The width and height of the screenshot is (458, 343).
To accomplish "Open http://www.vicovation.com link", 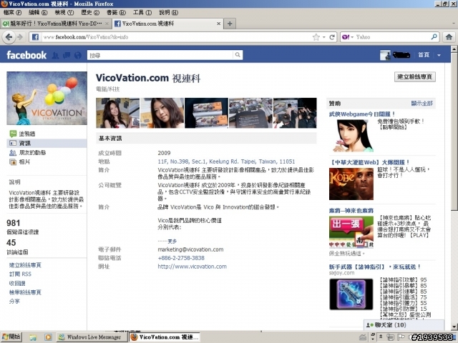I will click(x=193, y=267).
